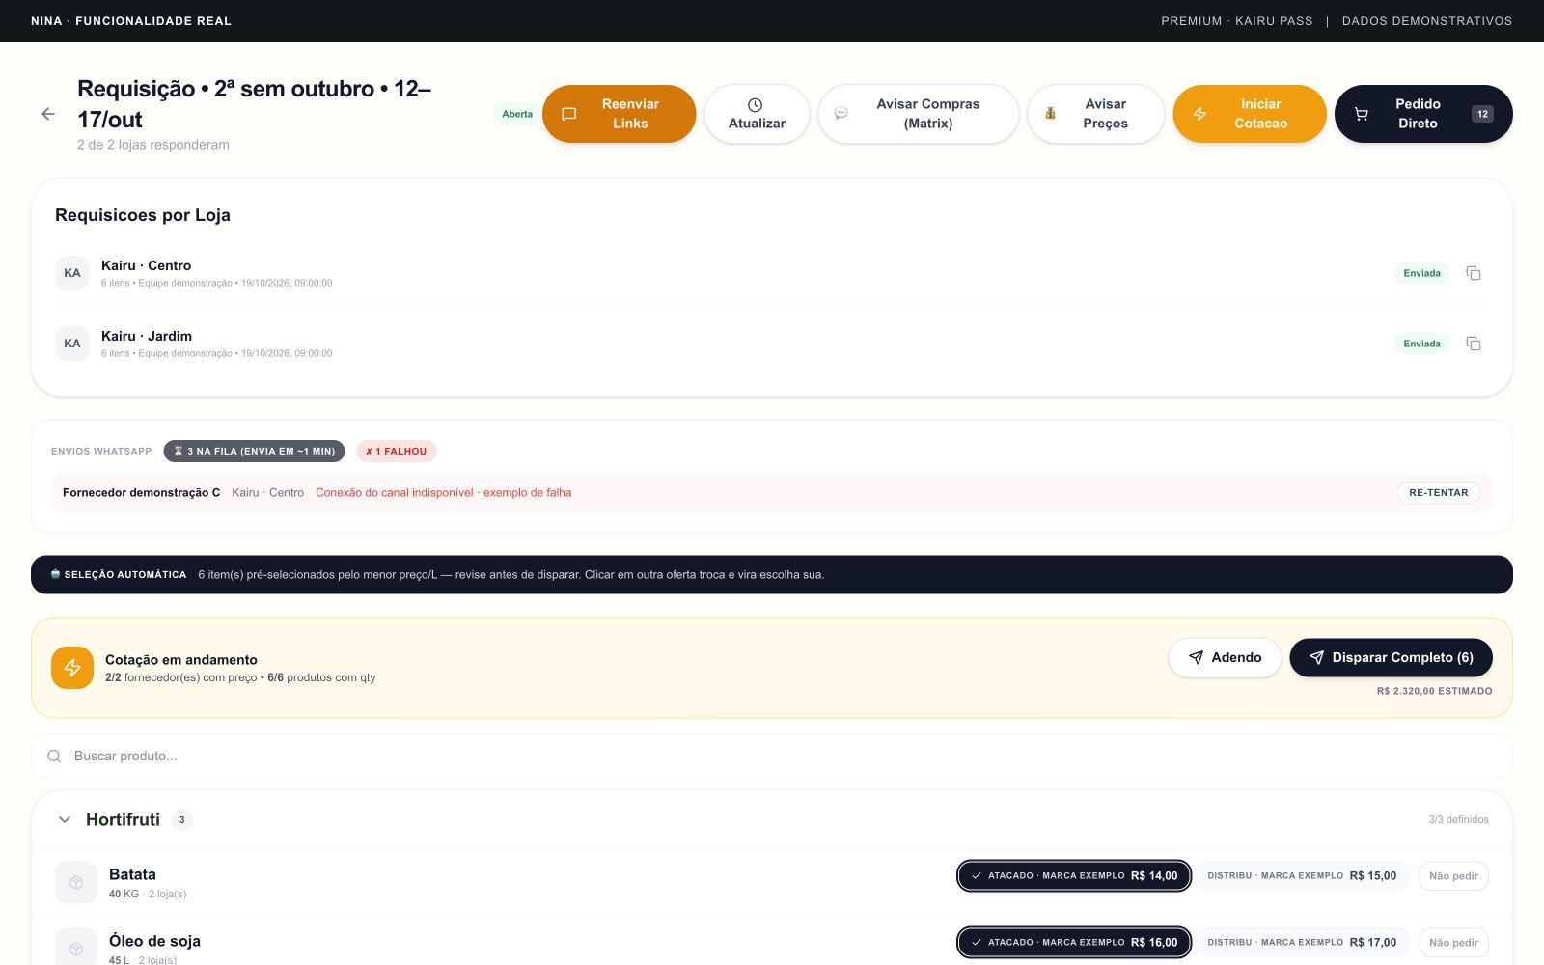Click Disparar Completo (6) button
This screenshot has height=965, width=1544.
pos(1391,657)
